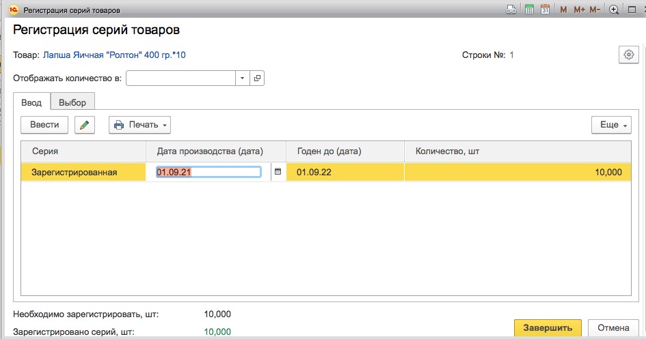
Task: Open the Еще dropdown menu
Action: pyautogui.click(x=611, y=125)
